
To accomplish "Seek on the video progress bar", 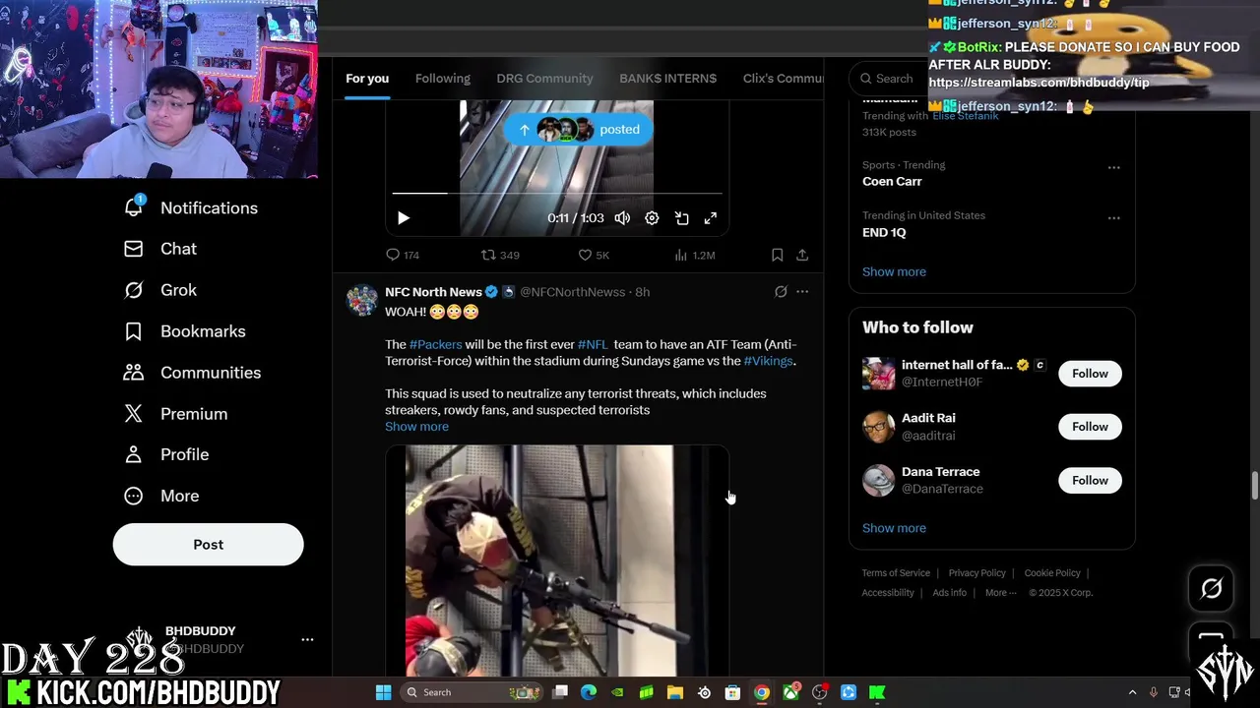I will (557, 194).
